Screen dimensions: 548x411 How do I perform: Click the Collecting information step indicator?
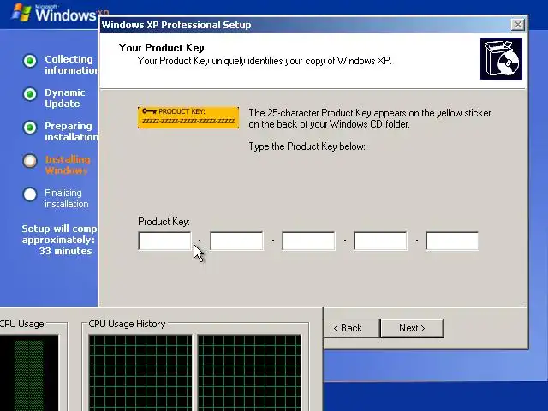[30, 61]
